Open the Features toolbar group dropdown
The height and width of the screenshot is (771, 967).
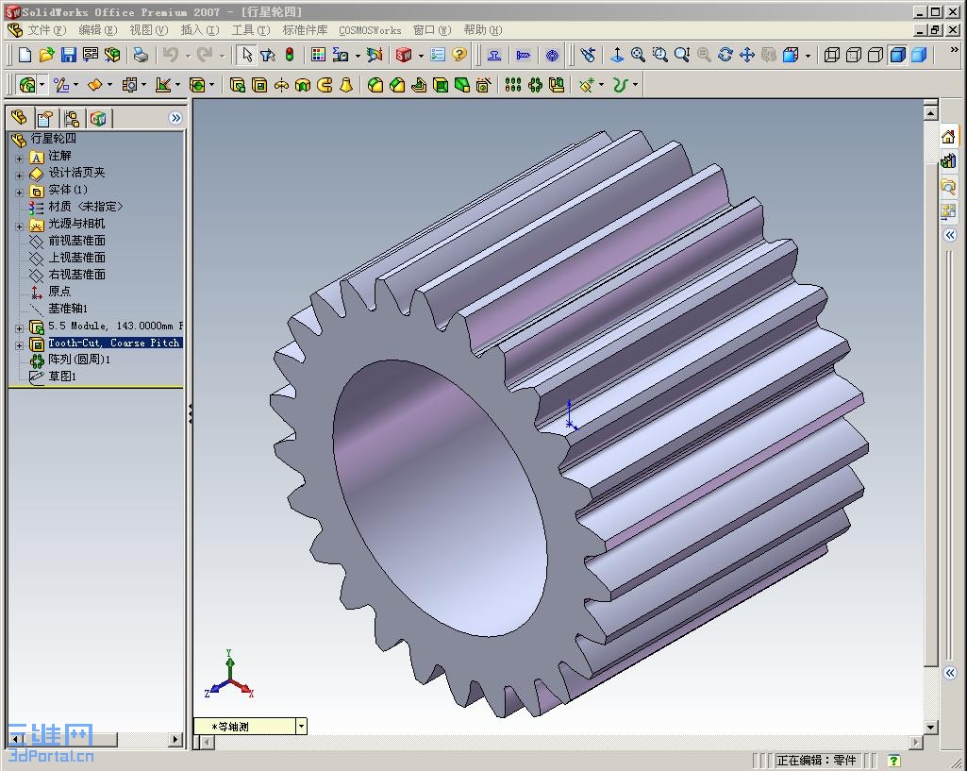[x=42, y=85]
